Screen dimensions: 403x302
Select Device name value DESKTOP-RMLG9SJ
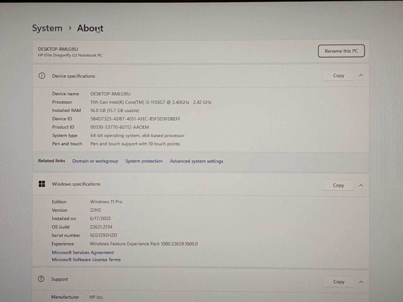(111, 94)
